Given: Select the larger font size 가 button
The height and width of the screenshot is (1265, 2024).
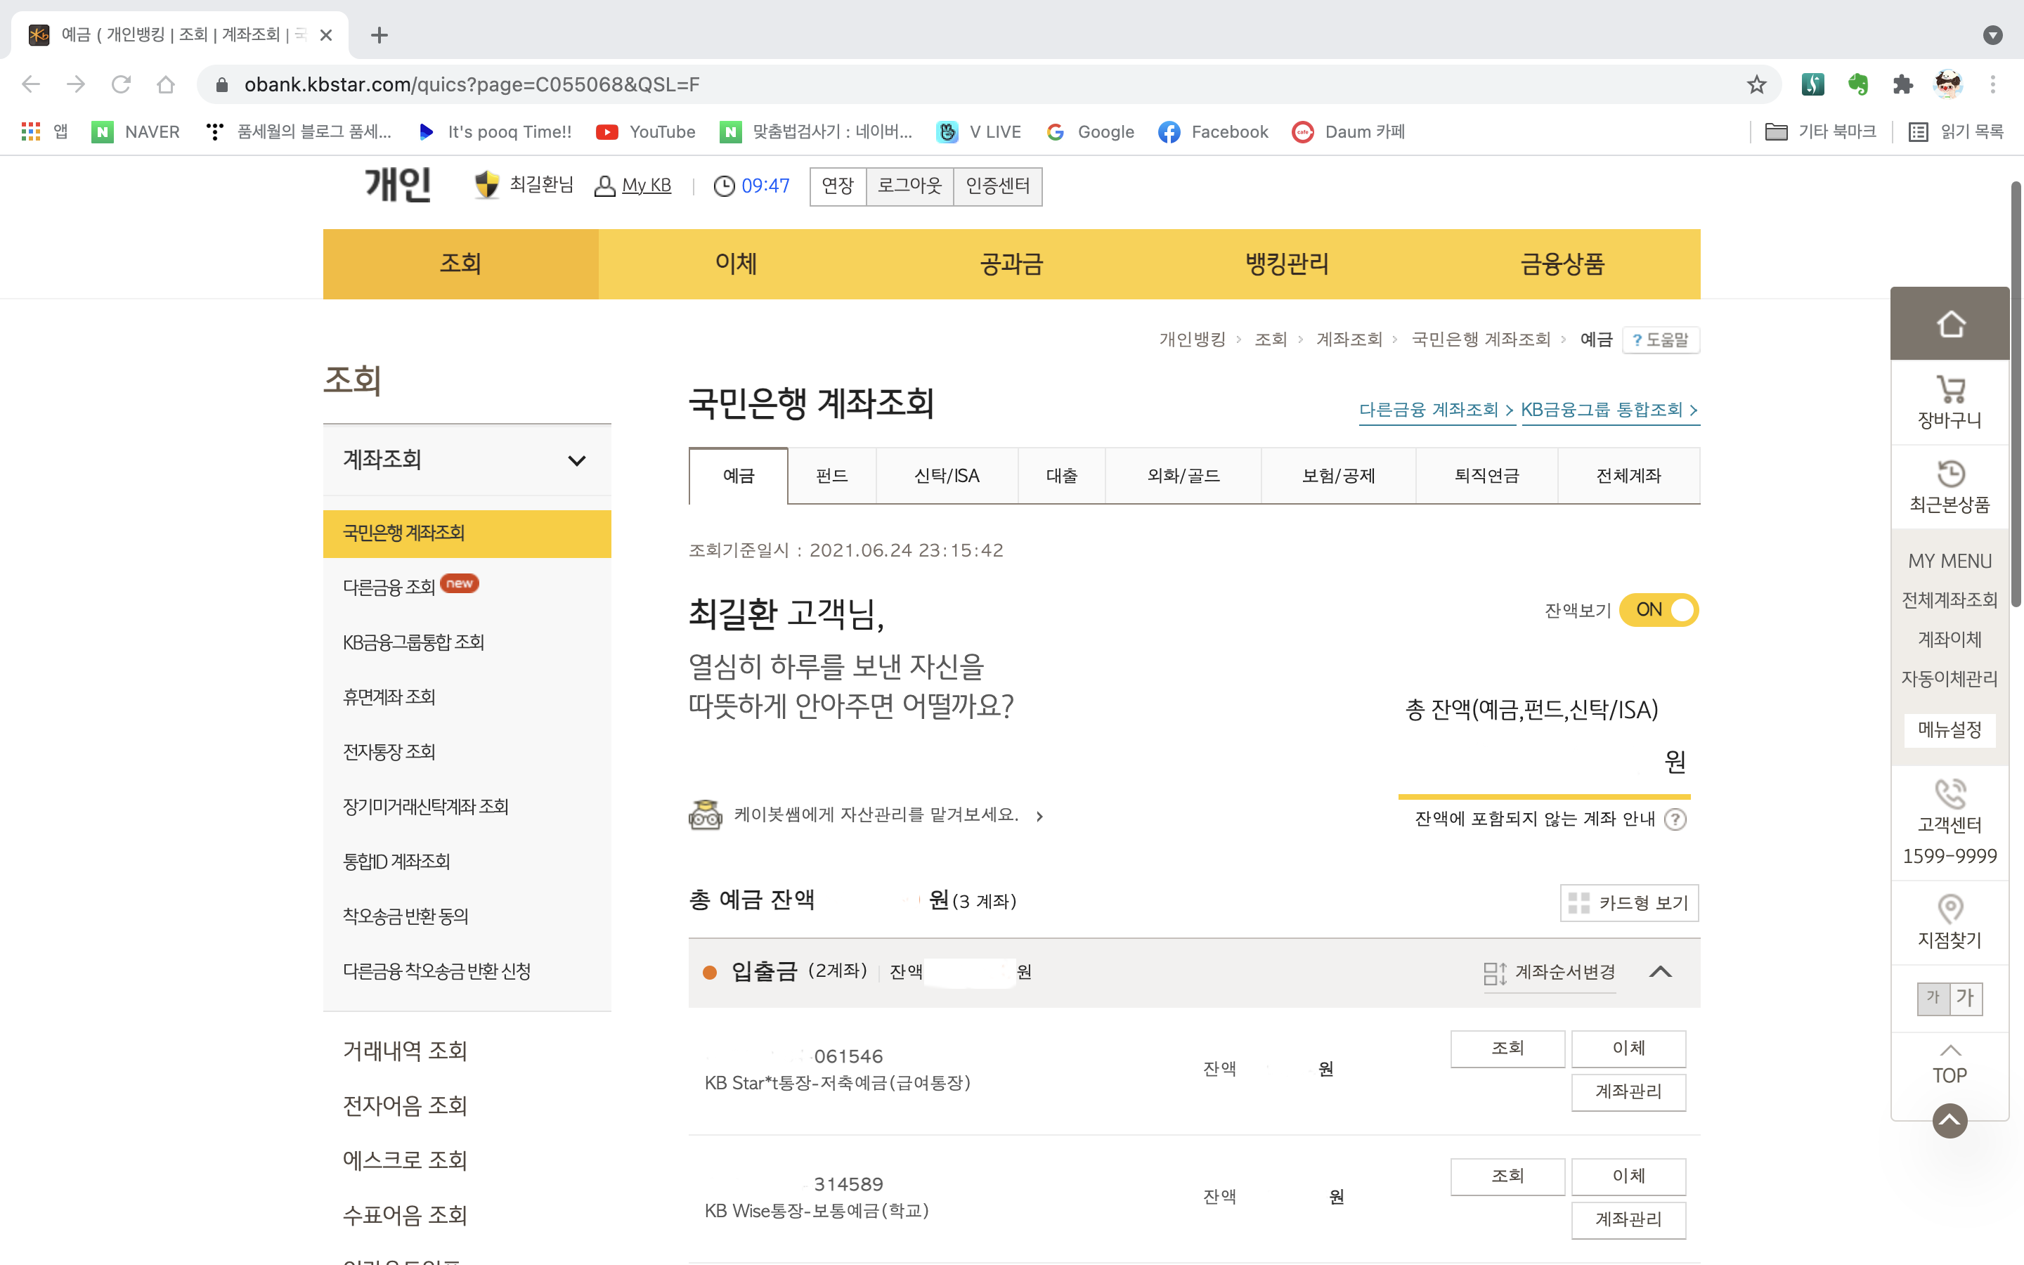Looking at the screenshot, I should 1966,997.
